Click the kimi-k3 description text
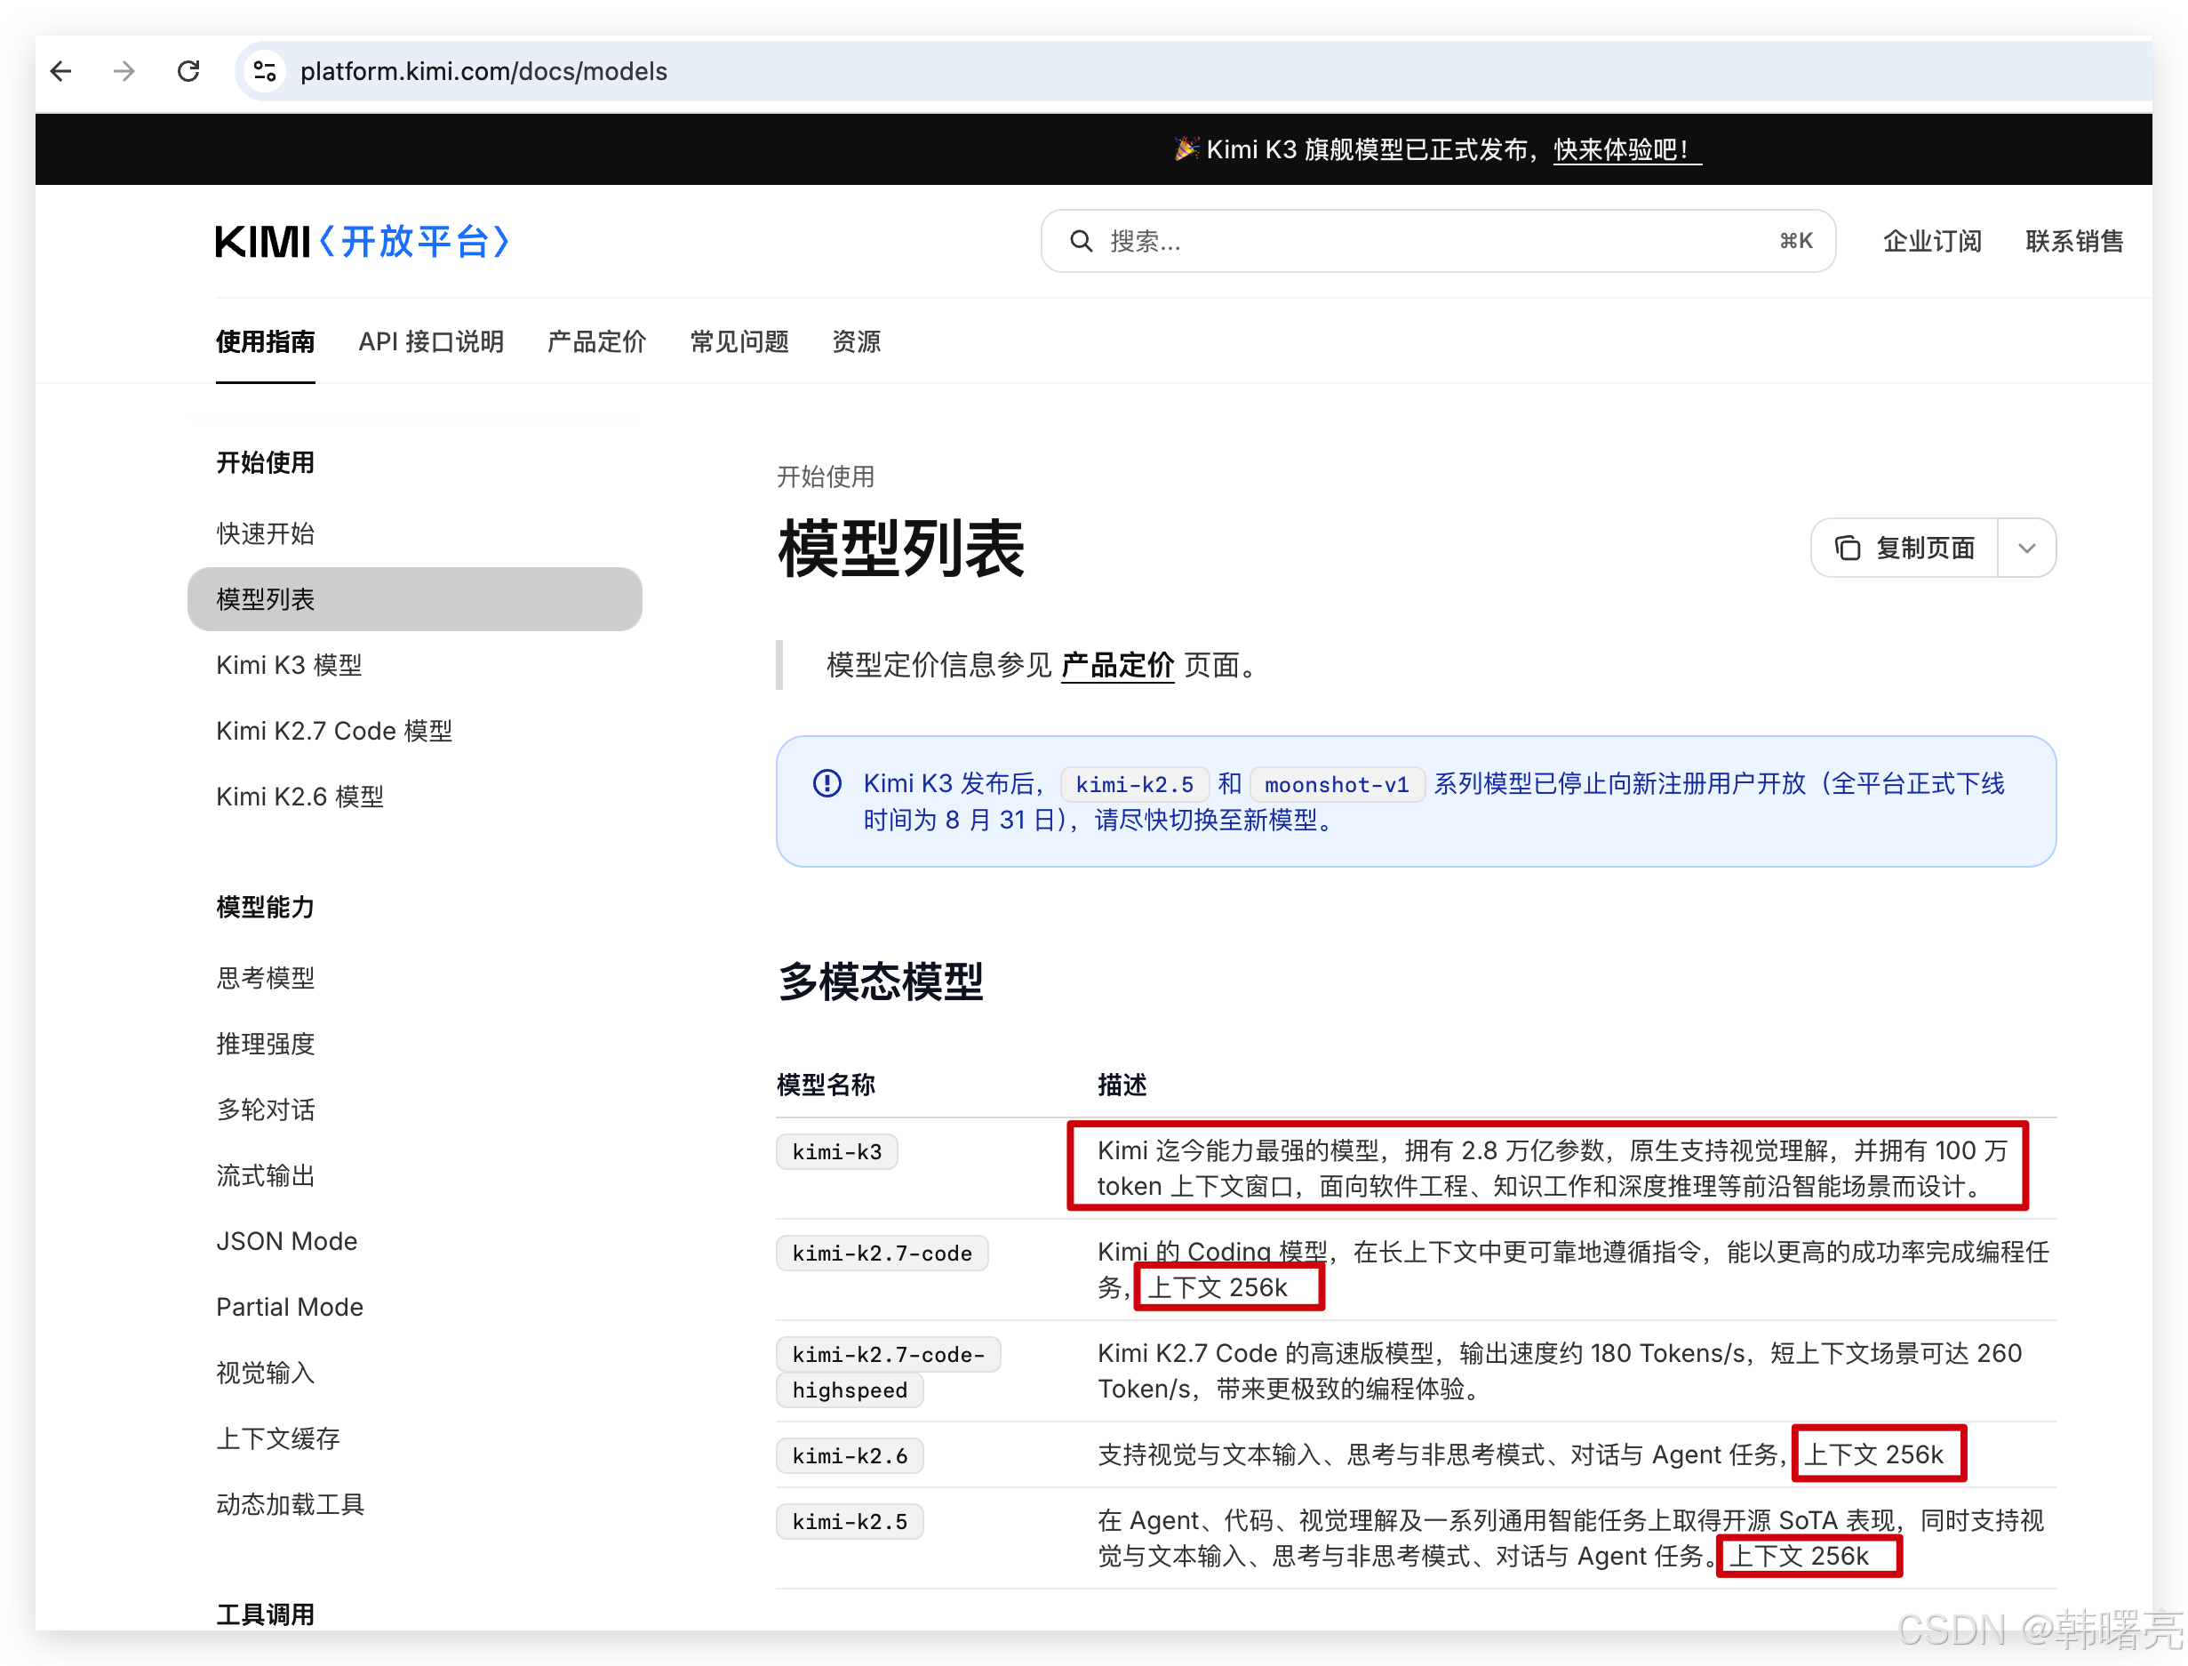This screenshot has height=1666, width=2188. pos(1553,1168)
